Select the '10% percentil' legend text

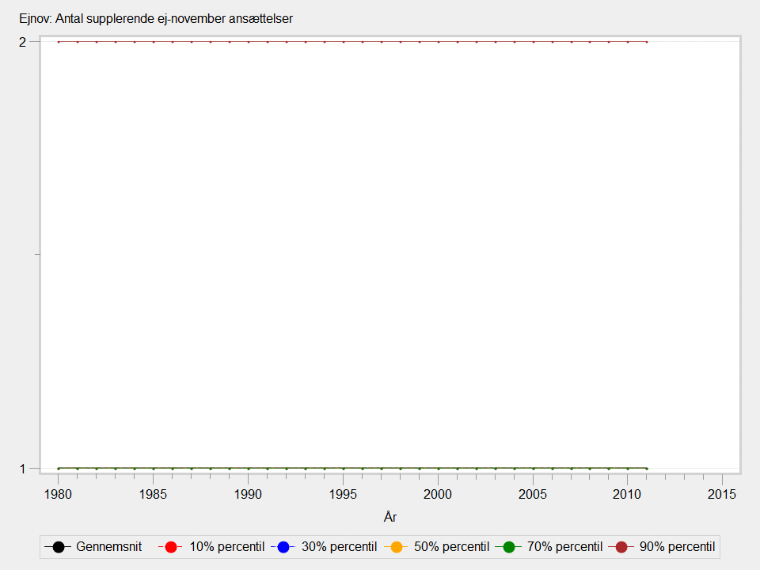point(227,547)
